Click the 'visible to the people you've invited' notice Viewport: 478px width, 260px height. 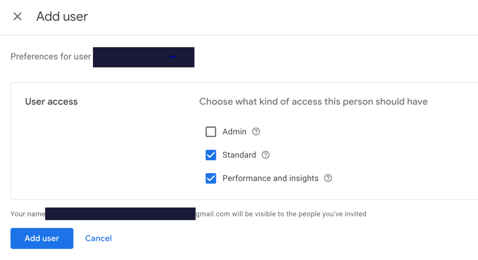299,214
